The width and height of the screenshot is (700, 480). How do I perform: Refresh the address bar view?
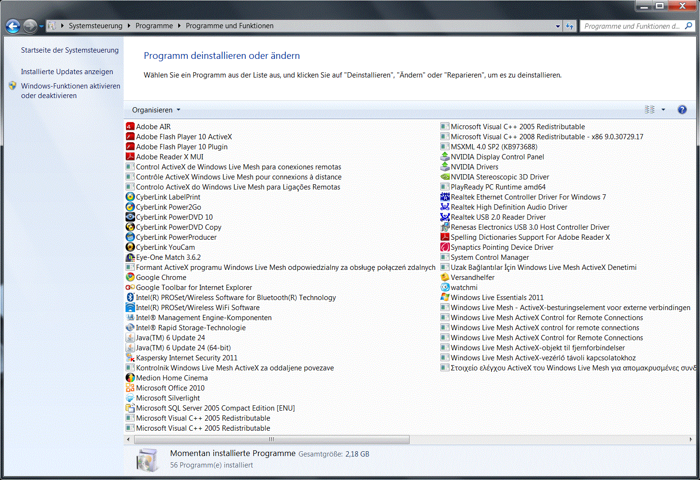pyautogui.click(x=570, y=26)
